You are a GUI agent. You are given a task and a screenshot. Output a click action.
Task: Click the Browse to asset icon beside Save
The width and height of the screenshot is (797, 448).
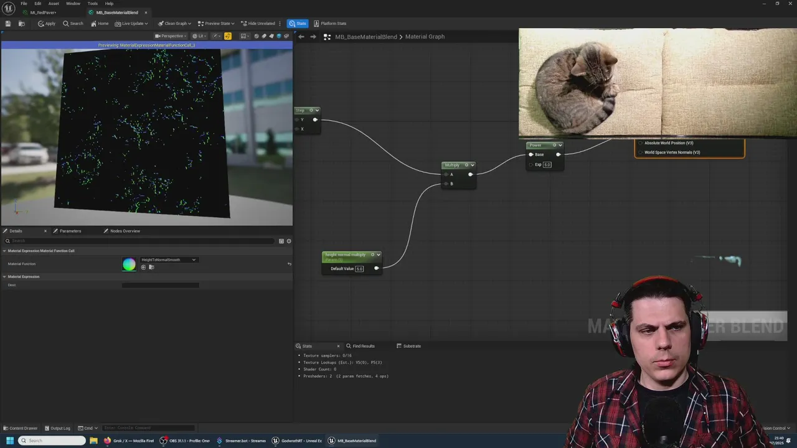tap(21, 24)
